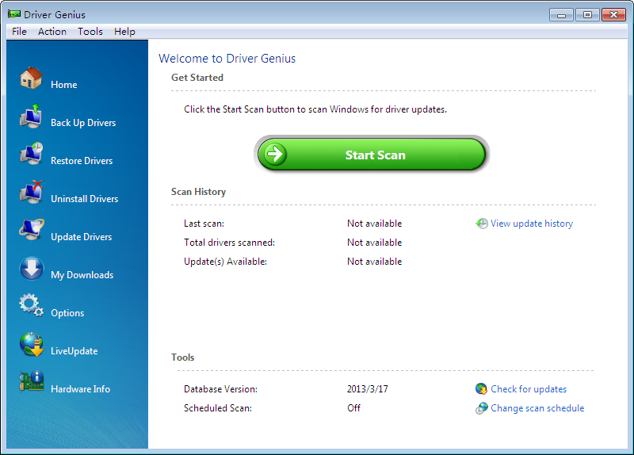Click Change scan schedule link
Viewport: 634px width, 455px height.
pyautogui.click(x=537, y=407)
